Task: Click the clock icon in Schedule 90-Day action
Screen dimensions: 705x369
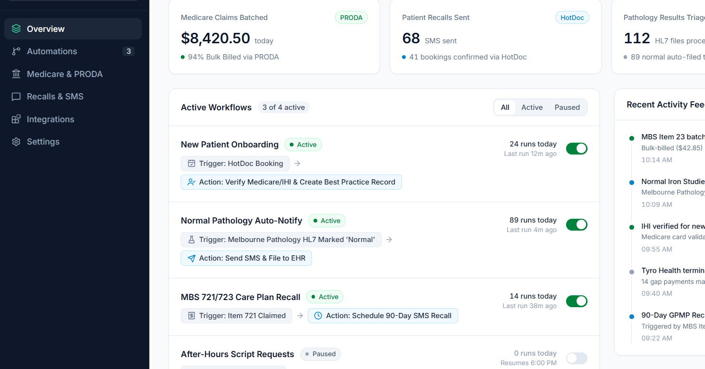Action: pos(319,316)
